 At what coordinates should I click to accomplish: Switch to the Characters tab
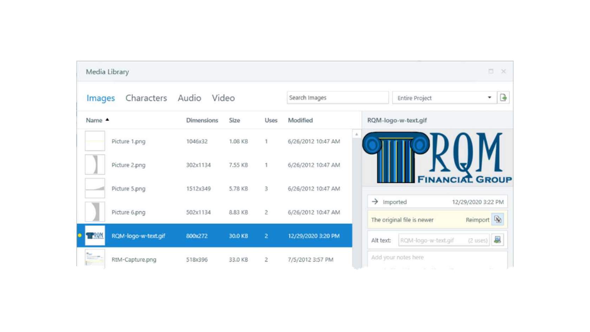click(x=146, y=98)
